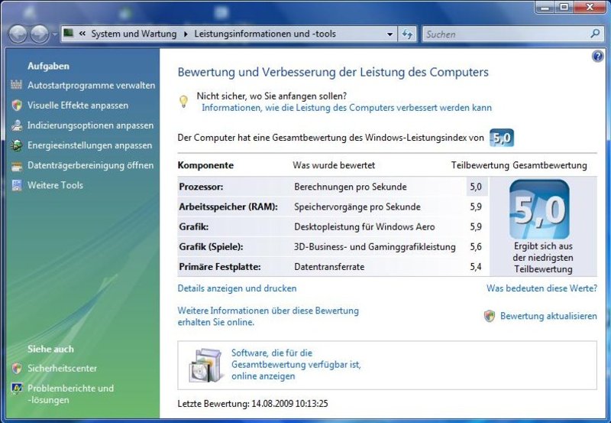Open Visuelle Effekte anpassen
The image size is (611, 423).
[78, 106]
